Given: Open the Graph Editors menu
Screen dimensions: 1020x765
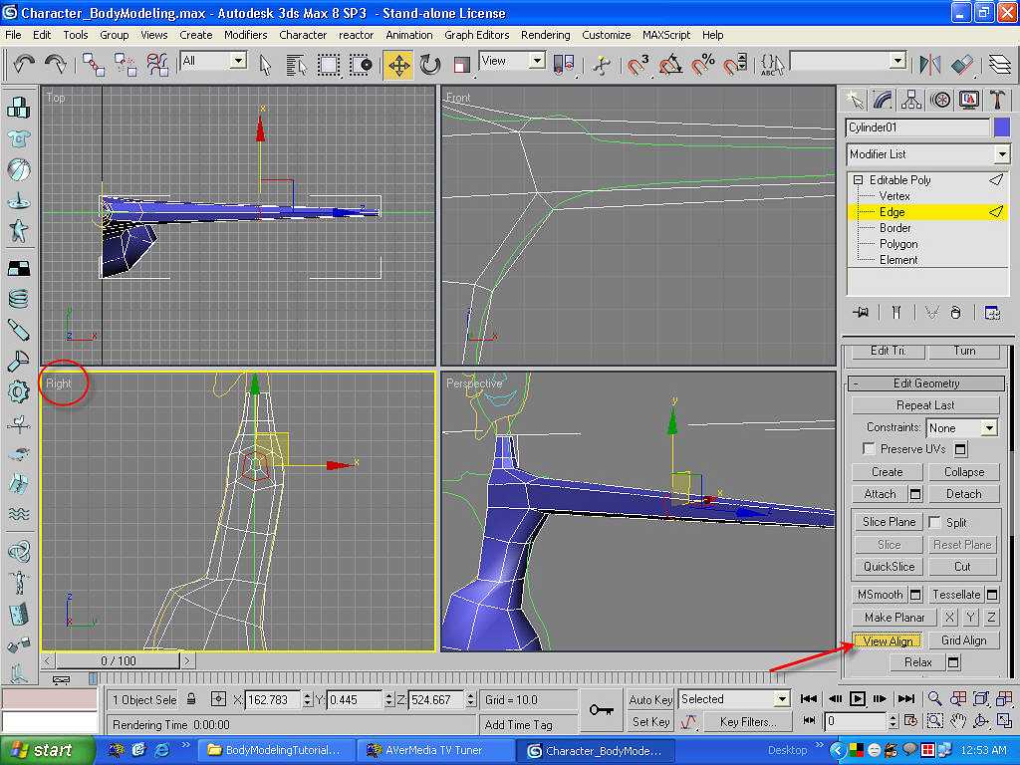Looking at the screenshot, I should pos(476,35).
